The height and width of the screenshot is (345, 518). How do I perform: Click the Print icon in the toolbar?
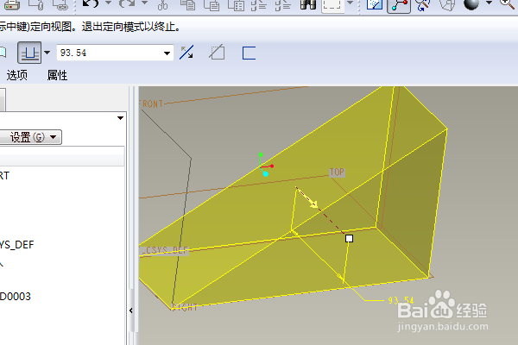click(x=11, y=4)
